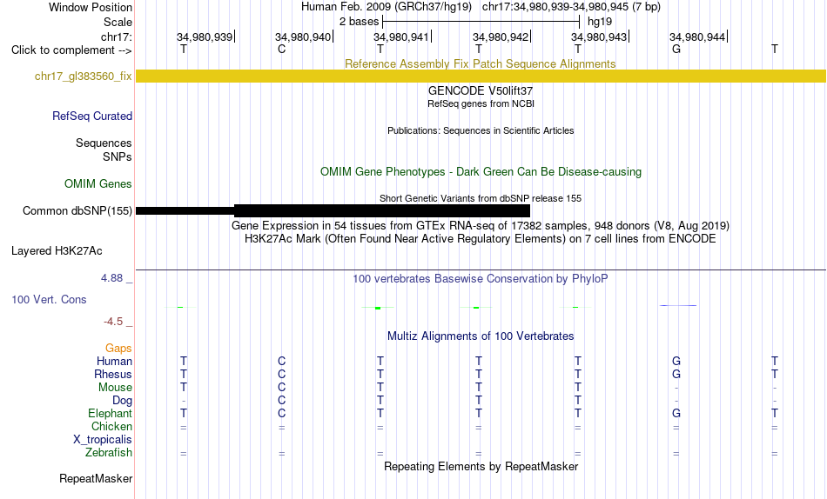Click the thick black dbSNP variant bar
Screen dimensions: 827x499
(382, 210)
